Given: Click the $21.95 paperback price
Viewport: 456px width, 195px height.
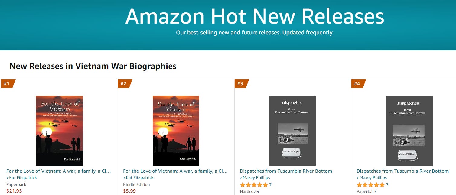Looking at the screenshot, I should pyautogui.click(x=14, y=191).
